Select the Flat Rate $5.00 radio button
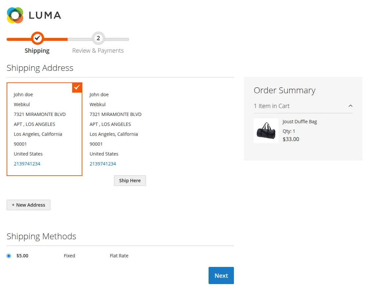This screenshot has width=369, height=290. point(9,256)
